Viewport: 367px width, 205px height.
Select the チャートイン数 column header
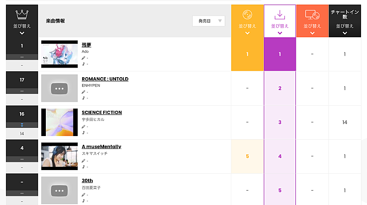point(345,13)
